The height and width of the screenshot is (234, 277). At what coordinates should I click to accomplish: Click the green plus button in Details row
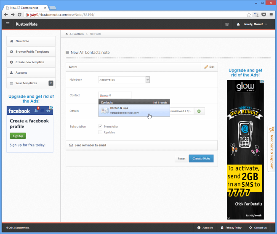(199, 111)
